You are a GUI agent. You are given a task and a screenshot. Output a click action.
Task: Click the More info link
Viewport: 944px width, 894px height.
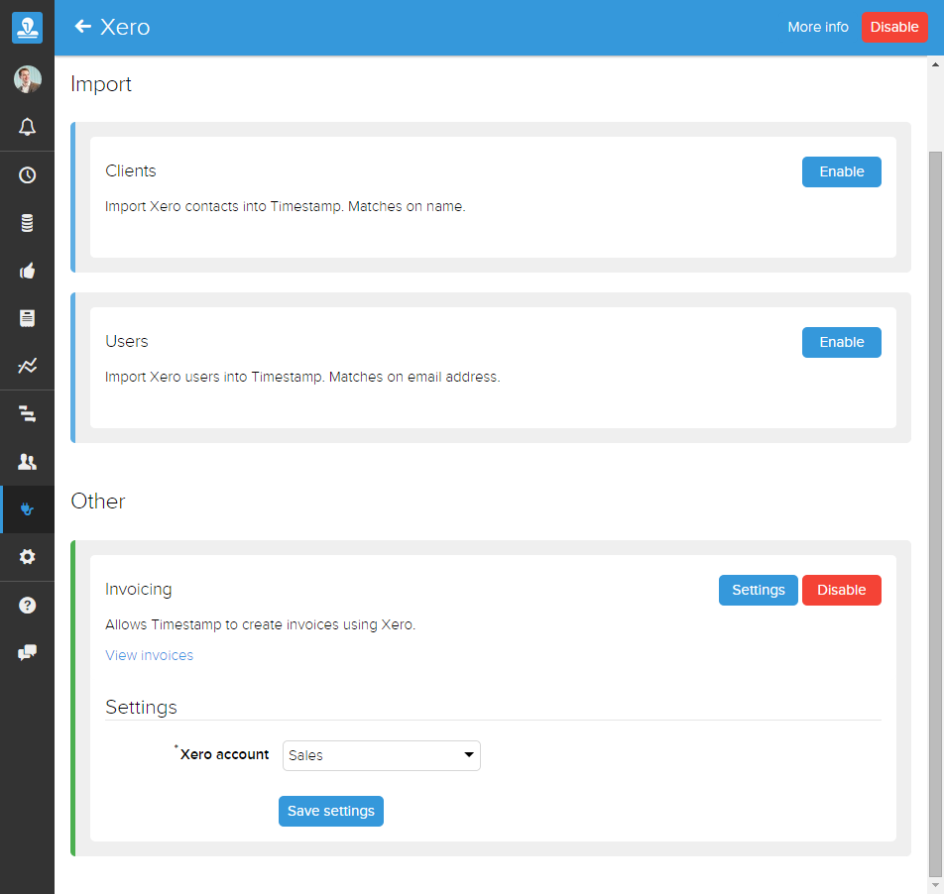pyautogui.click(x=817, y=27)
